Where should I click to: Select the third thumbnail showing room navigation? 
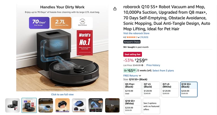tap(46, 105)
